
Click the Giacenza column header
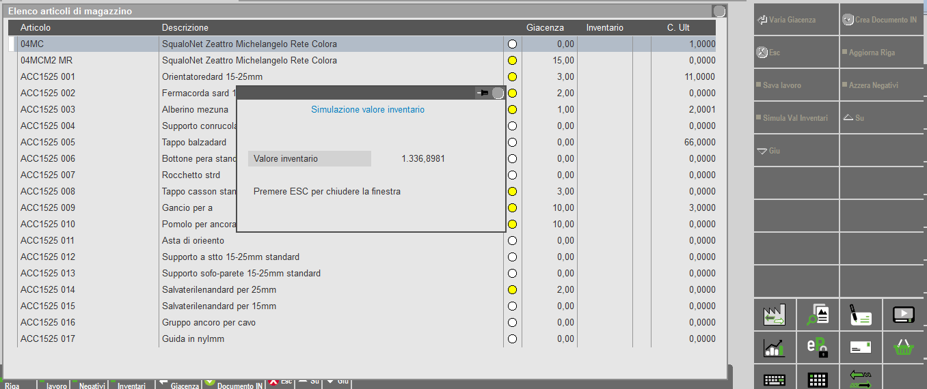tap(545, 28)
